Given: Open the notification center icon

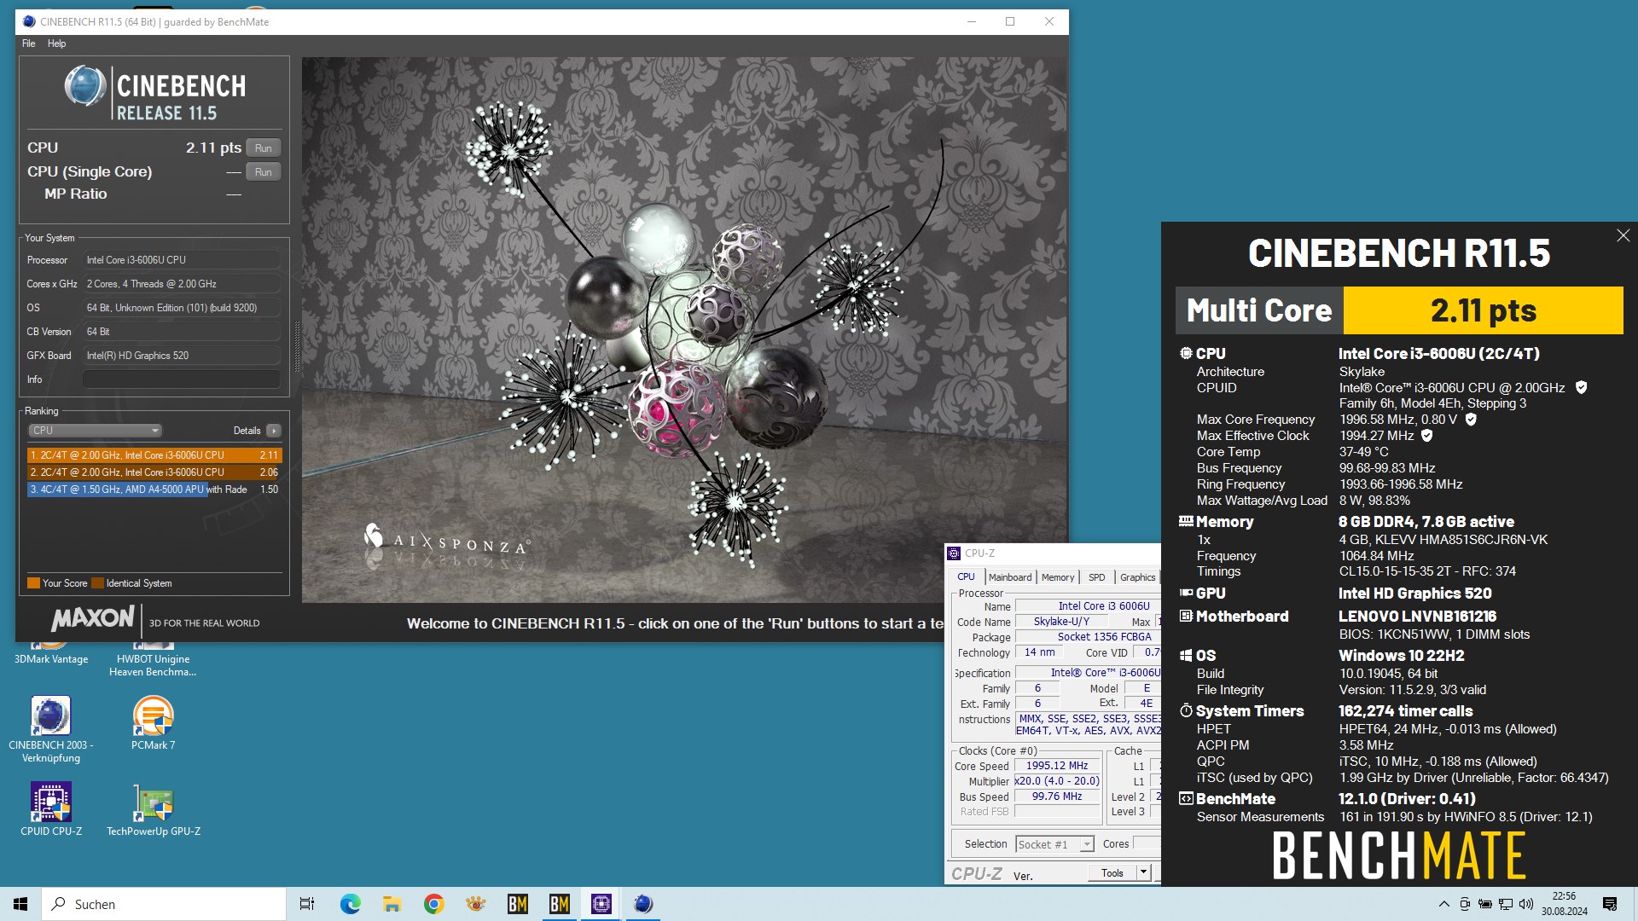Looking at the screenshot, I should [x=1610, y=904].
